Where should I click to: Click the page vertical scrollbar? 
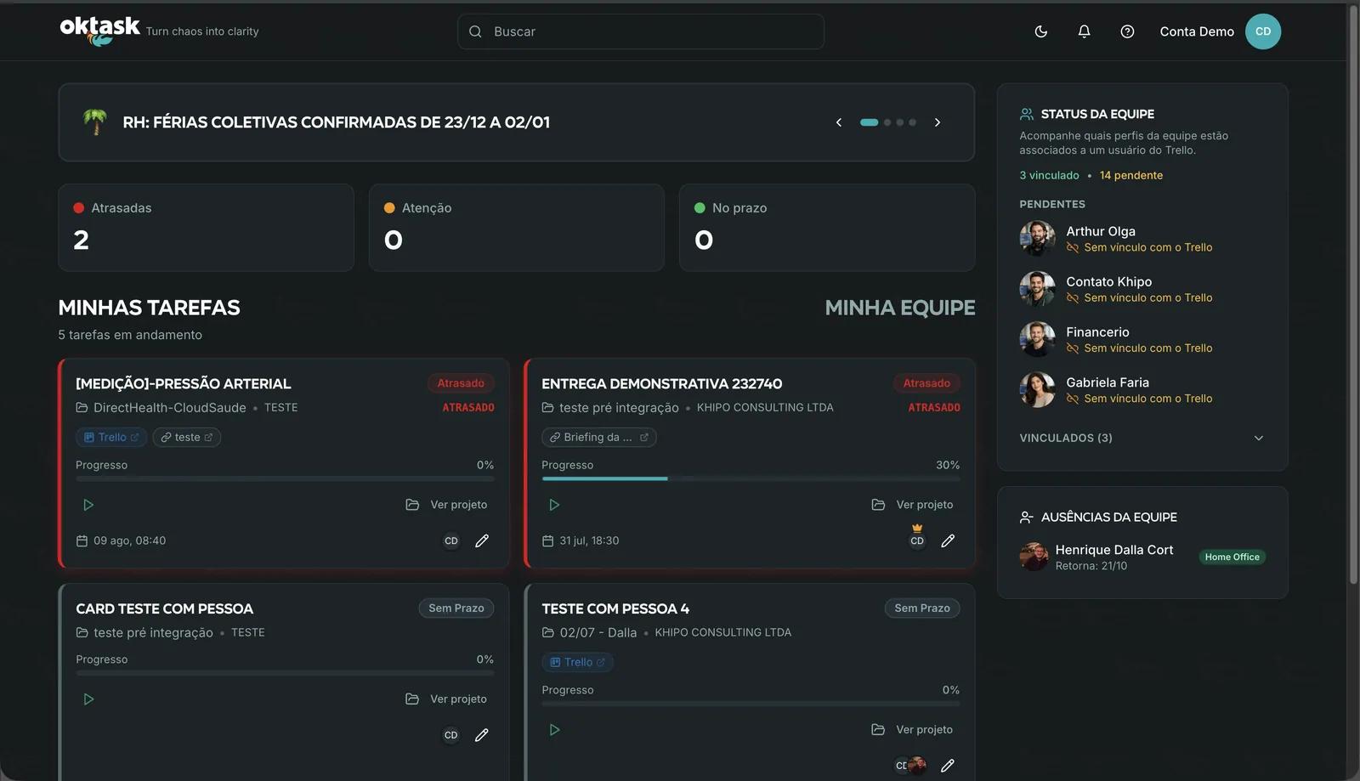coord(1354,294)
